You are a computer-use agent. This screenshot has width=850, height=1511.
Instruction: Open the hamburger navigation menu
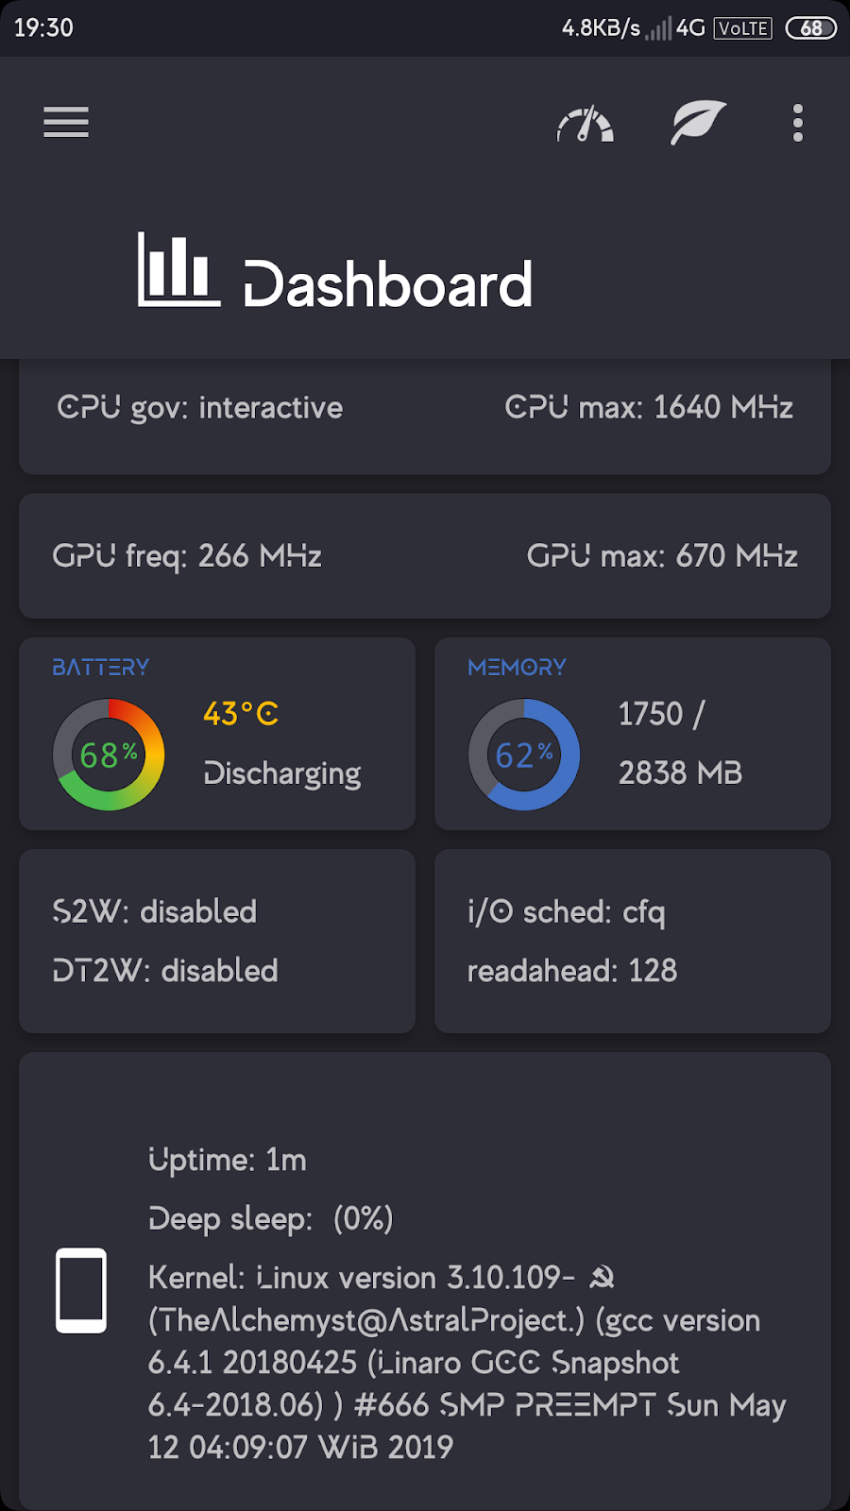click(66, 123)
